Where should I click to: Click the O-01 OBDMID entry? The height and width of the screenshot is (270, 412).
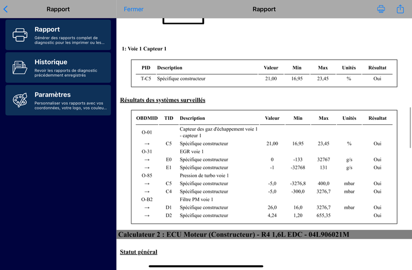[147, 132]
